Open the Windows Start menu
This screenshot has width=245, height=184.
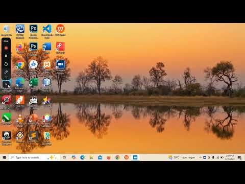(x=4, y=157)
